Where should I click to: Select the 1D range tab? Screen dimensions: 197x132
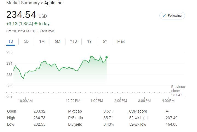coord(11,42)
